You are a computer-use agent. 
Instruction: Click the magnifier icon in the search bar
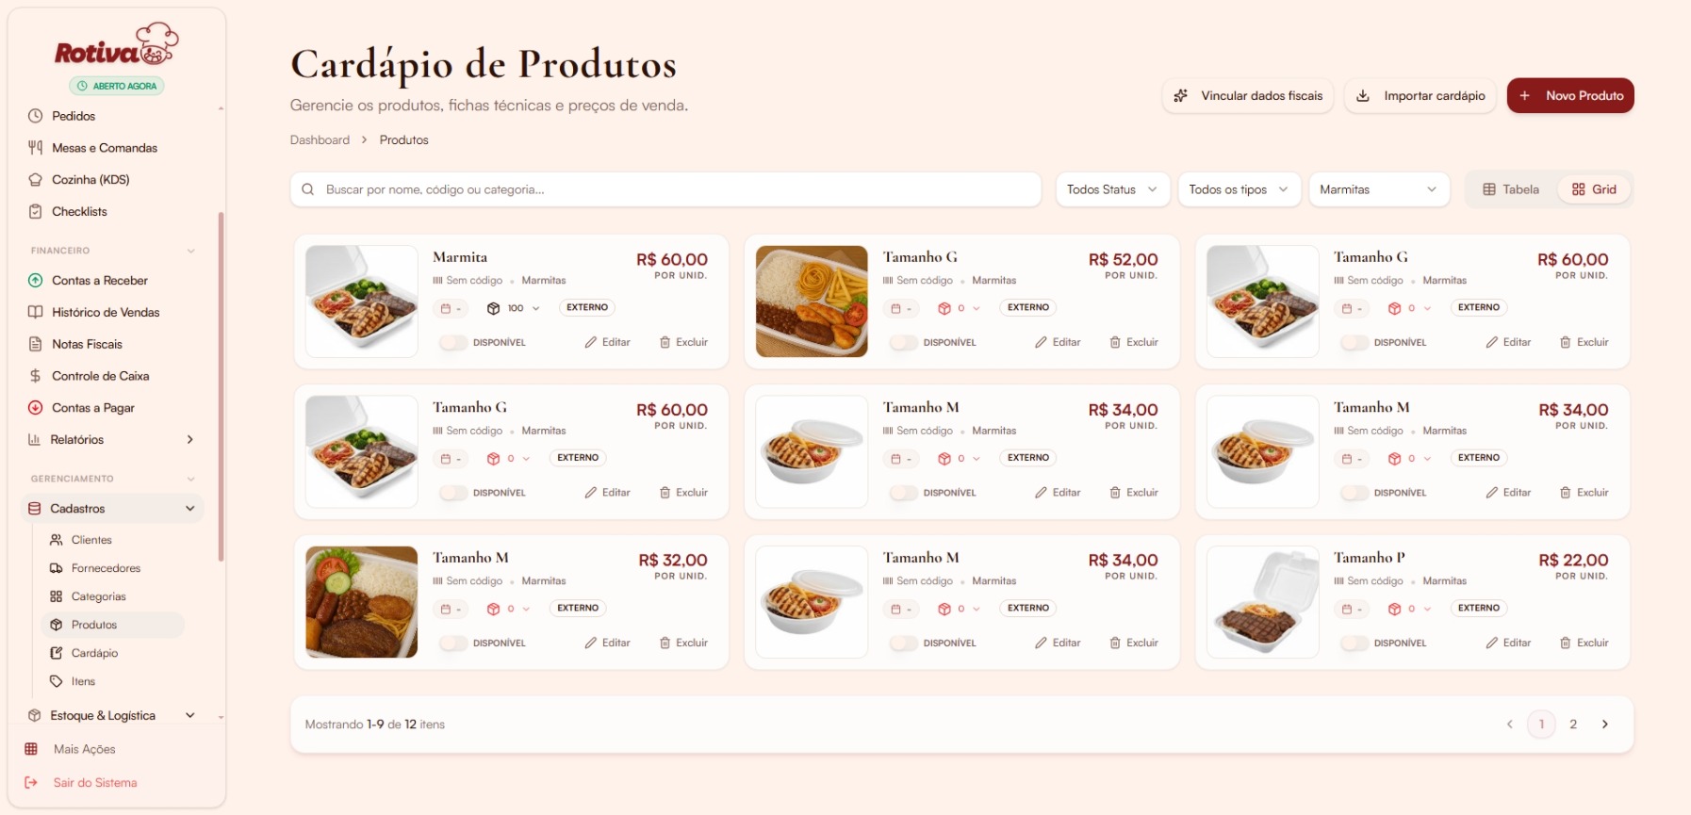pyautogui.click(x=308, y=189)
